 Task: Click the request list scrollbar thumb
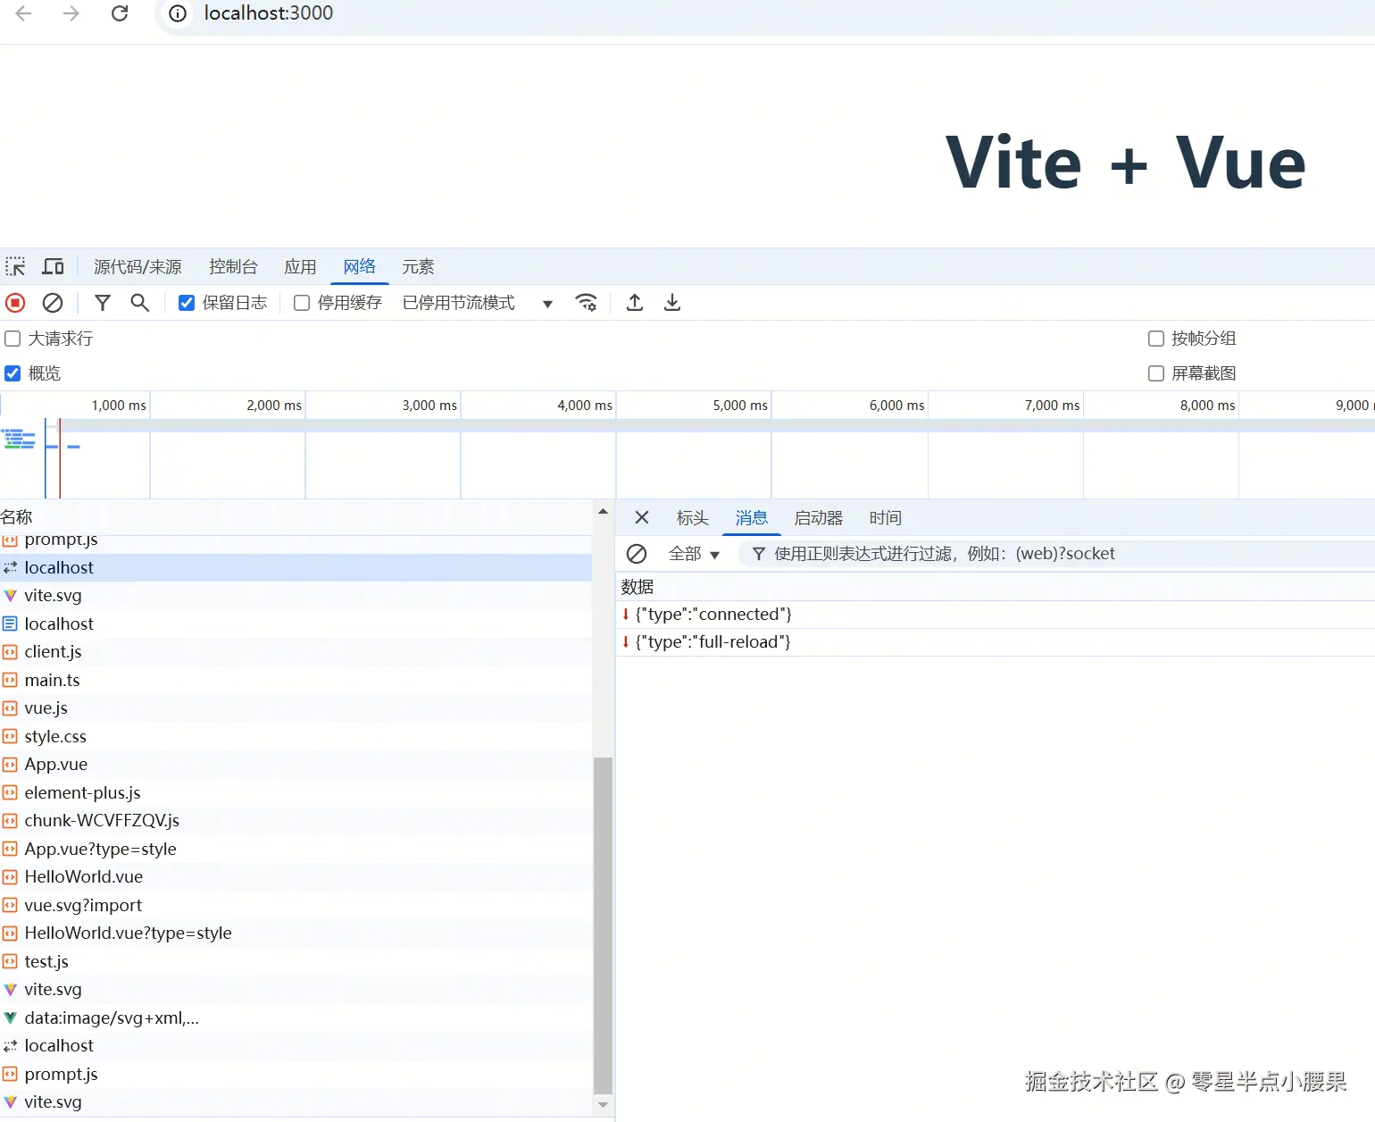tap(603, 925)
